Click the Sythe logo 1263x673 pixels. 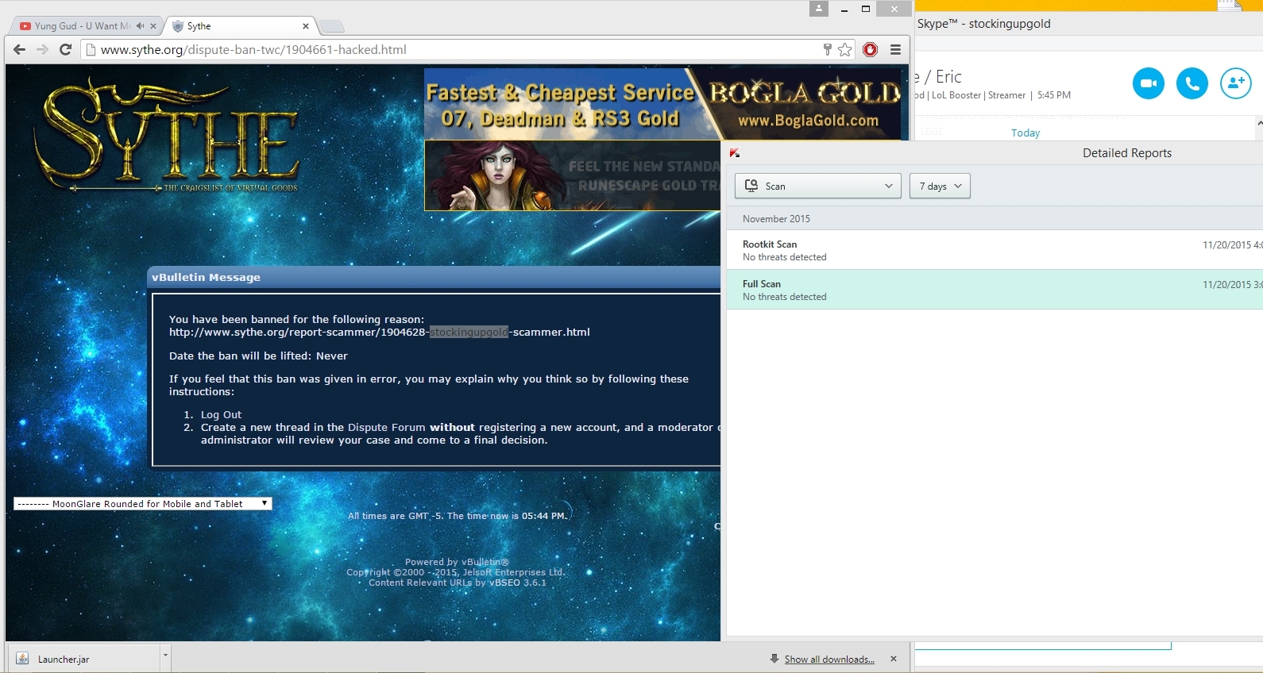point(168,133)
